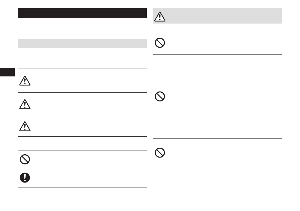Click the first prohibition icon under right header

(x=160, y=43)
